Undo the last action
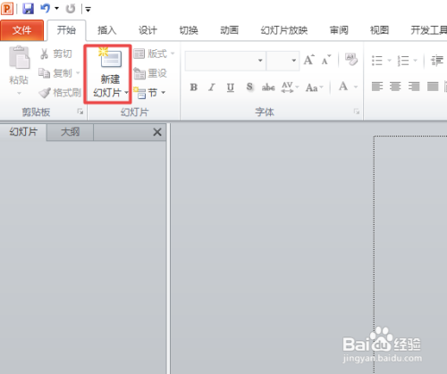This screenshot has width=447, height=374. pyautogui.click(x=45, y=8)
